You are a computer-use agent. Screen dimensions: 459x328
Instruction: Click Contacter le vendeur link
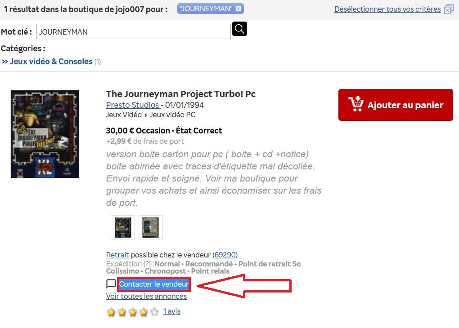[154, 284]
